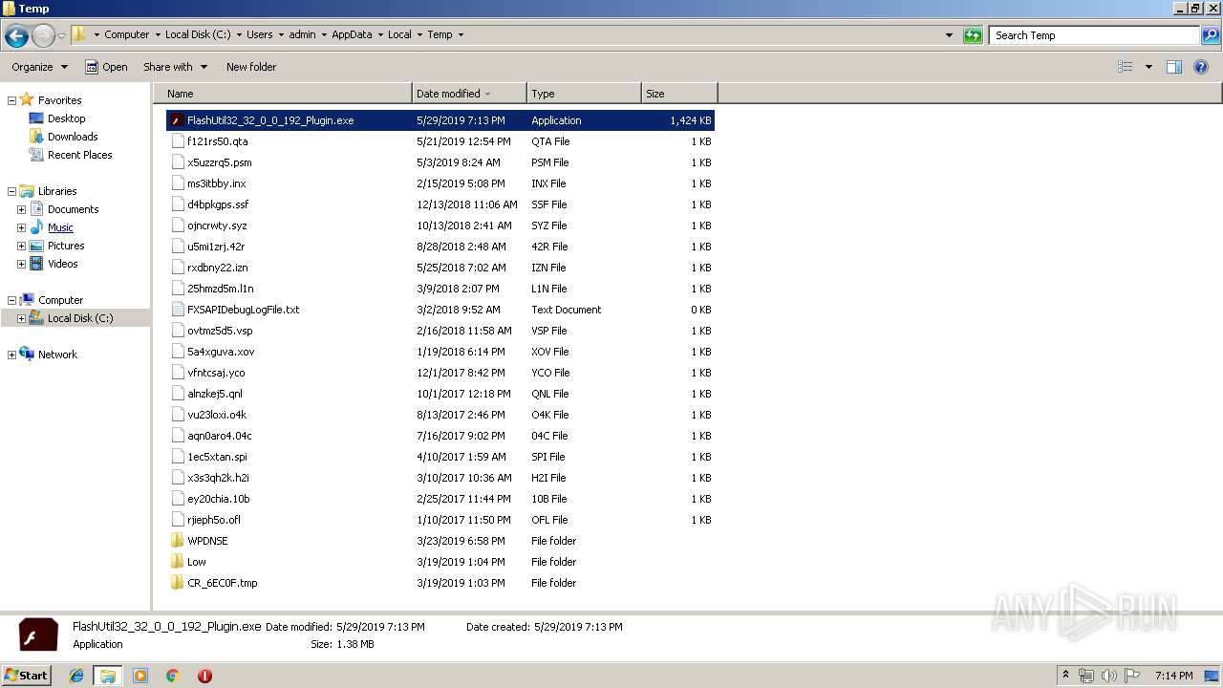The image size is (1223, 688).
Task: Open the Videos library
Action: [x=62, y=264]
